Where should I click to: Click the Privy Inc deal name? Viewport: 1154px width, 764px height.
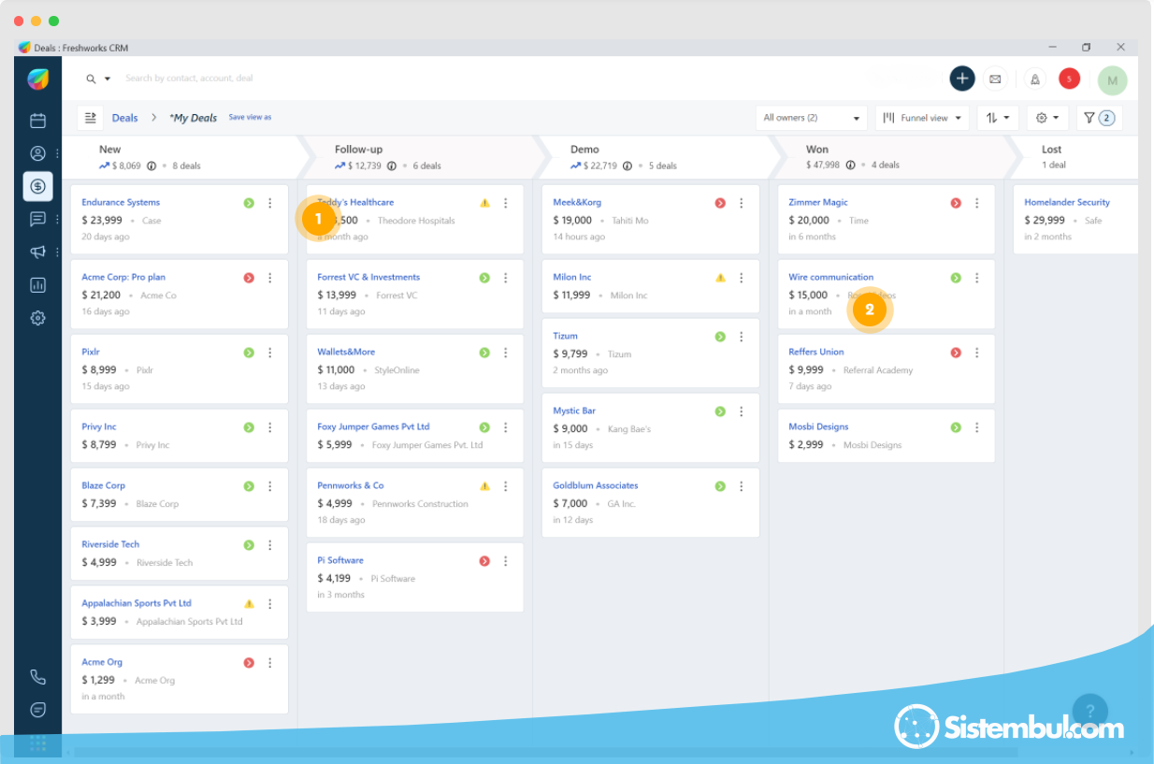pos(99,426)
